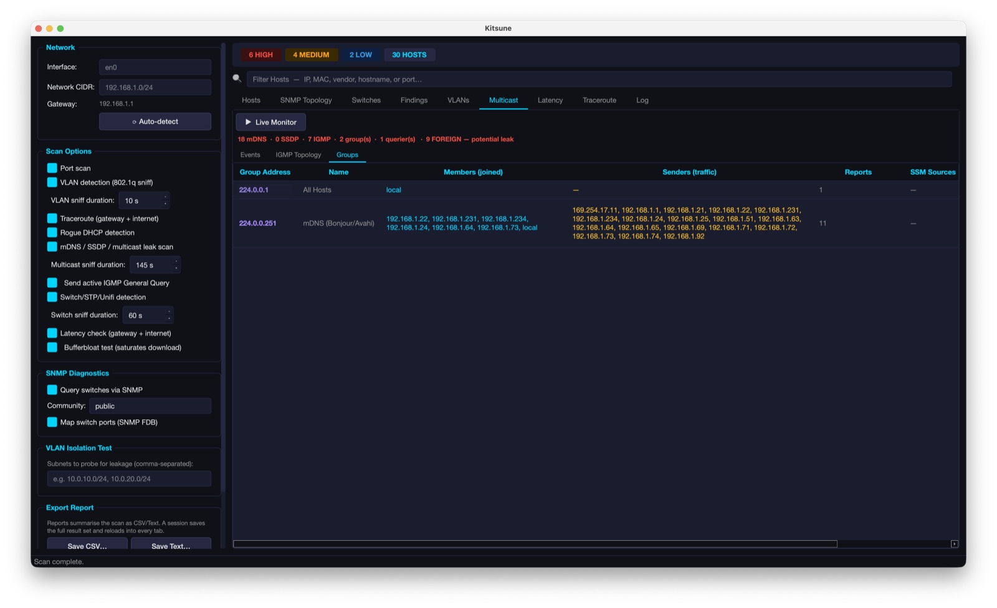Click Save CSV… button
Image resolution: width=997 pixels, height=608 pixels.
click(x=87, y=544)
